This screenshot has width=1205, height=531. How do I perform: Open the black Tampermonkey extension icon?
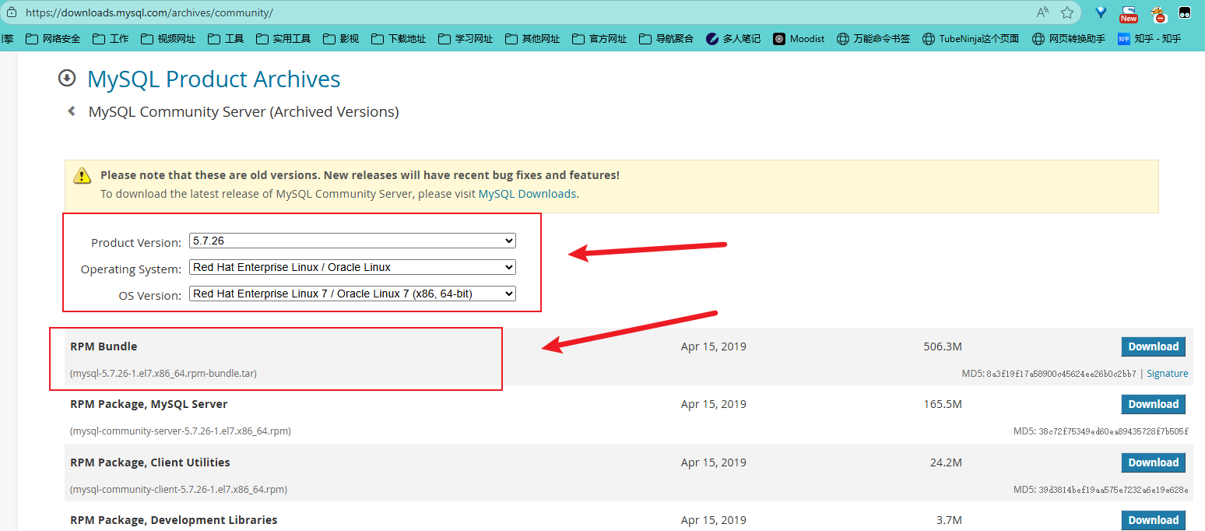[x=1185, y=12]
